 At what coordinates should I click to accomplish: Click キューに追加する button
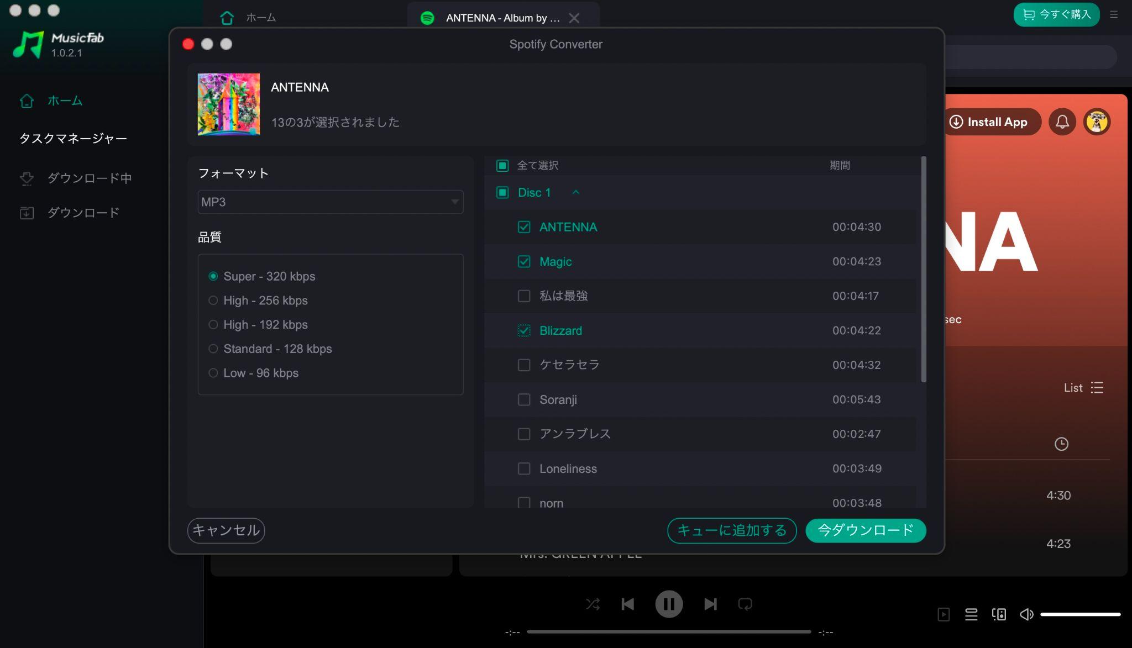[732, 530]
